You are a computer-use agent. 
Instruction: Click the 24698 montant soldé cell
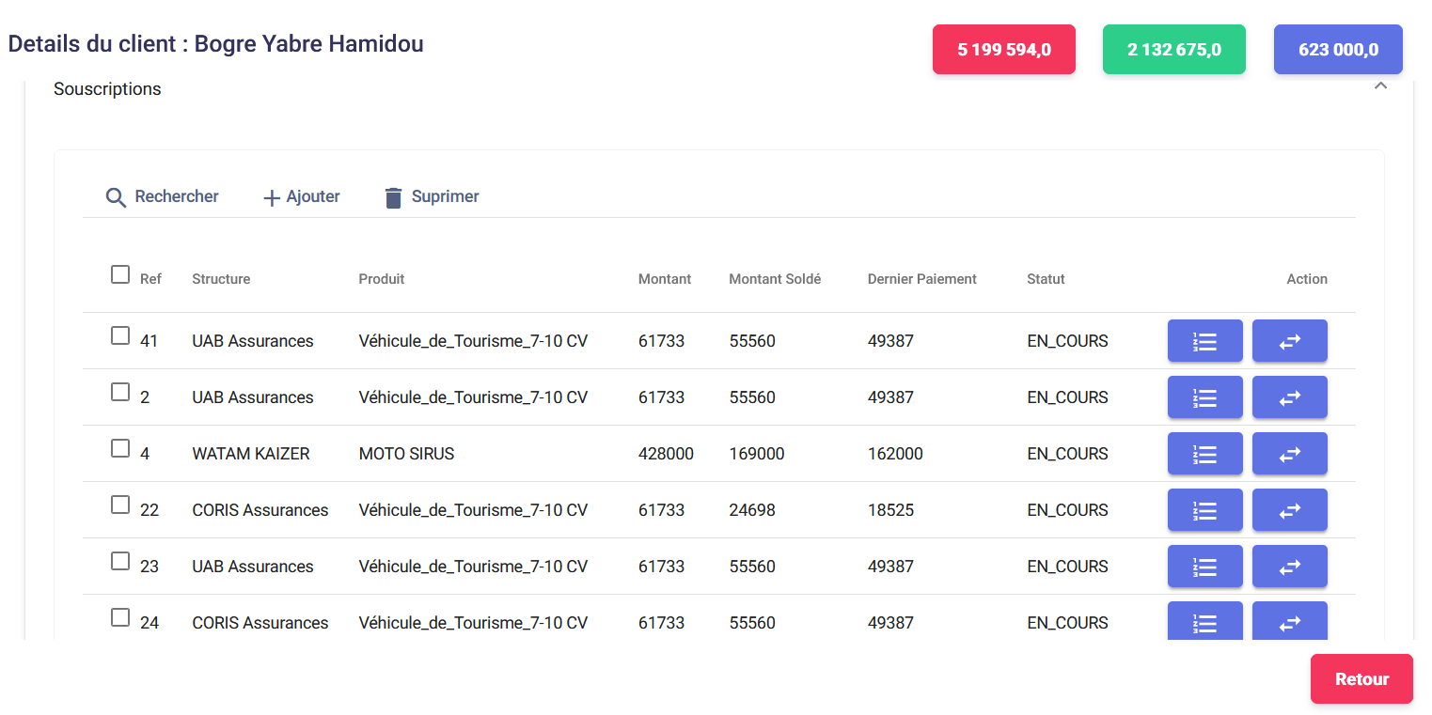[752, 510]
